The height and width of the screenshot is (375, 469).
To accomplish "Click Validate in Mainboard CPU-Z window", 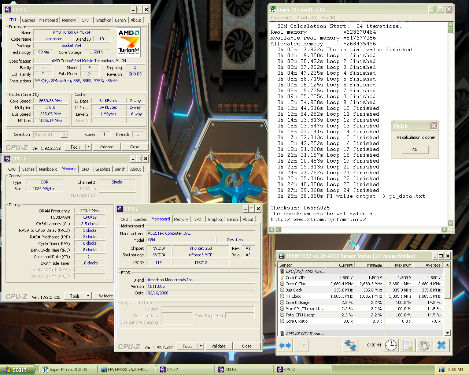I will tap(218, 346).
